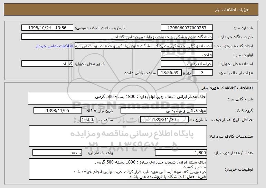Click the price validity date 1398/11/30
This screenshot has width=266, height=188.
(164, 120)
